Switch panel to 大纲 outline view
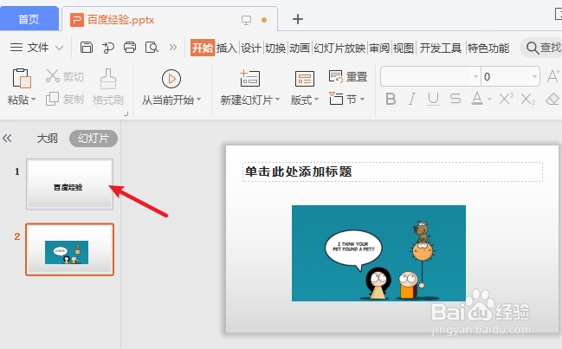This screenshot has width=562, height=349. (48, 139)
